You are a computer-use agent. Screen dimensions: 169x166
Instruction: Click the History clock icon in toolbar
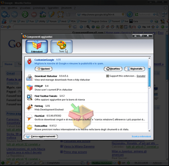60,14
